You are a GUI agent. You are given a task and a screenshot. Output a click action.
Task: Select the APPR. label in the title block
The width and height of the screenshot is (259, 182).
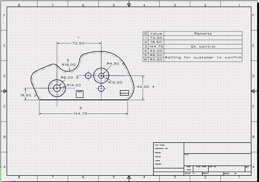(x=158, y=160)
